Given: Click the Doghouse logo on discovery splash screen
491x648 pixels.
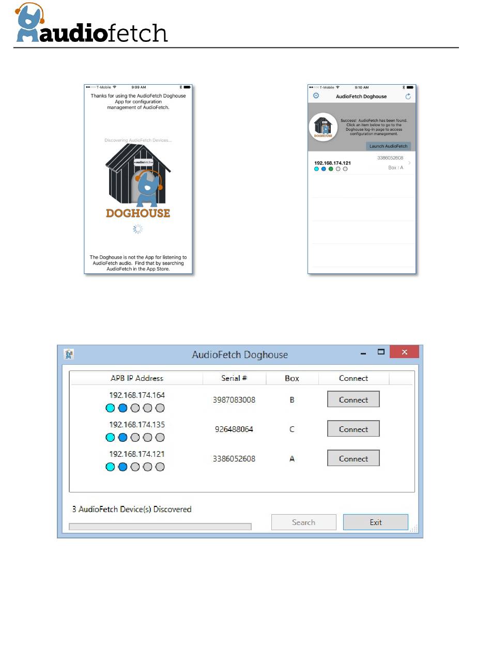Looking at the screenshot, I should click(x=138, y=181).
